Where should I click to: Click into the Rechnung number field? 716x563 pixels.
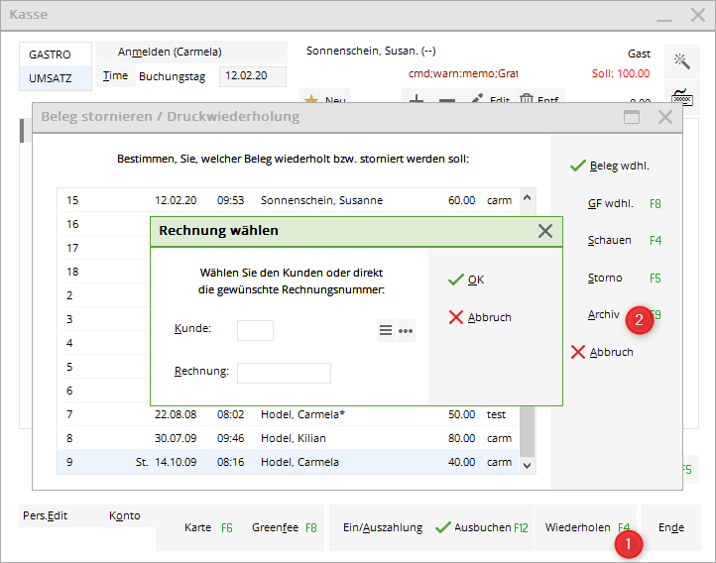284,373
